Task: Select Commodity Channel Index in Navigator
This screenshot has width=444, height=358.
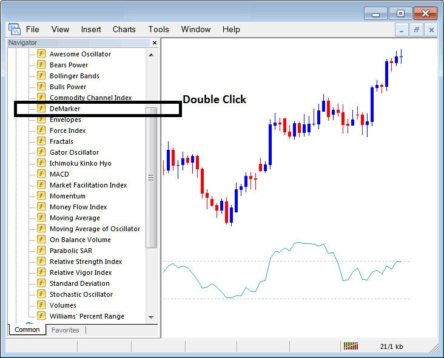Action: point(90,98)
